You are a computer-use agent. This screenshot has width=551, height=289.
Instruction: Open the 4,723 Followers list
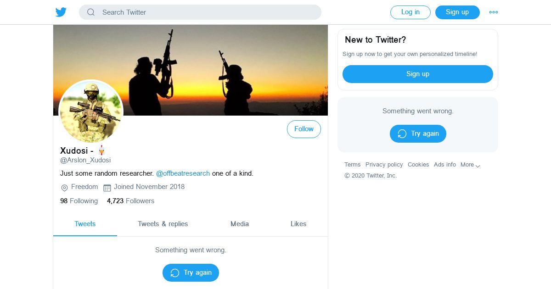(x=130, y=201)
